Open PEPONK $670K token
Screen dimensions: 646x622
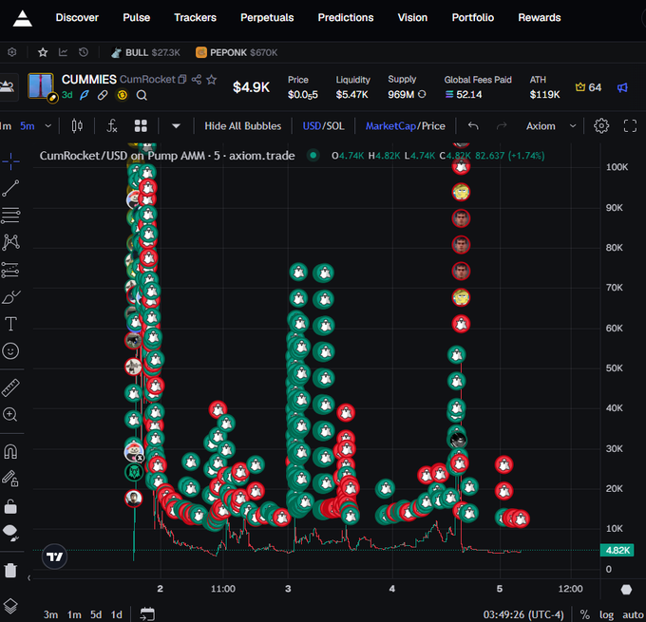pos(237,53)
